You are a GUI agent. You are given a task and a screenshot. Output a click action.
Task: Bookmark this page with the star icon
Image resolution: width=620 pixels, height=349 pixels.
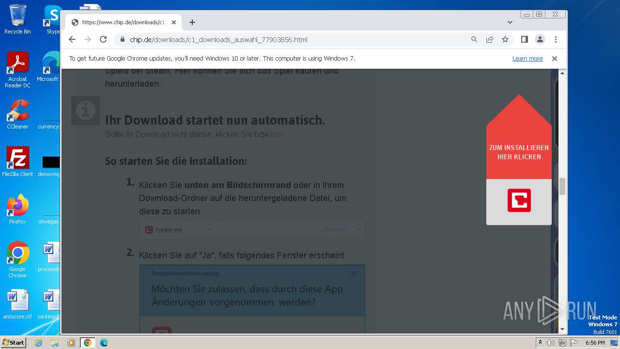pos(505,39)
